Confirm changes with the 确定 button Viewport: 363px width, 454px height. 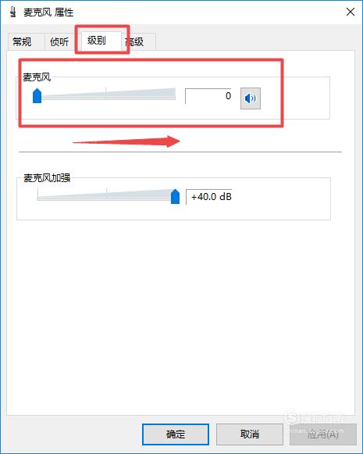tap(176, 434)
